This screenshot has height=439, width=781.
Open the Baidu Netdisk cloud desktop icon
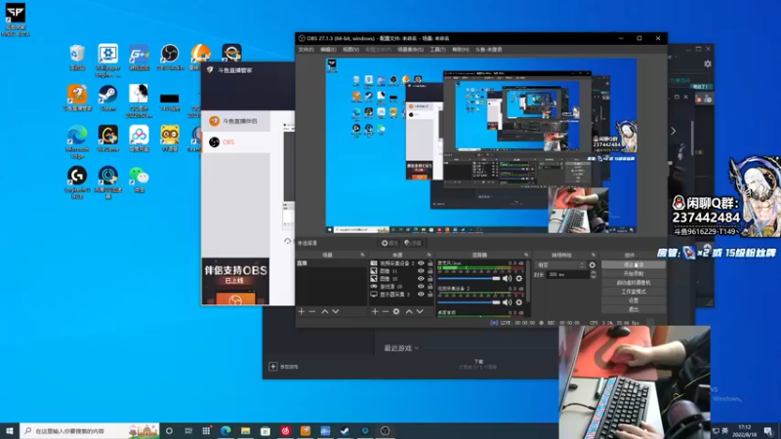(x=139, y=139)
